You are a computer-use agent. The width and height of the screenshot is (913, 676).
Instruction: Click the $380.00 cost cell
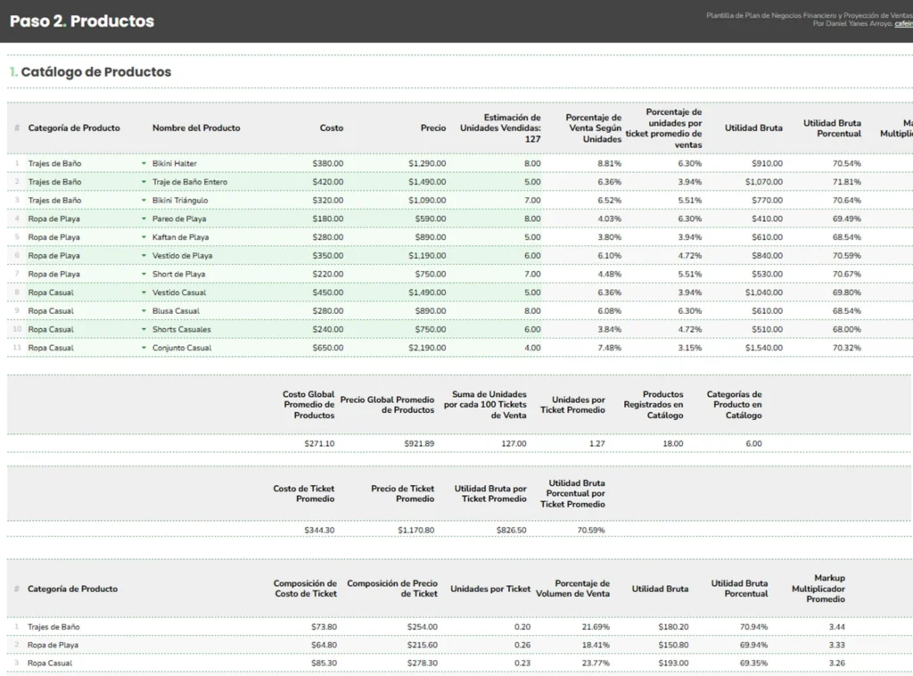pos(328,163)
